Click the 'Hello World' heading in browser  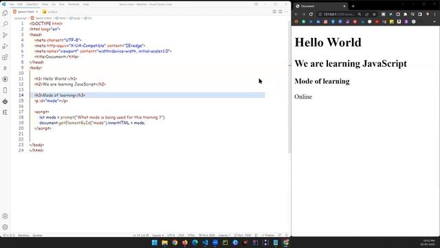coord(328,42)
